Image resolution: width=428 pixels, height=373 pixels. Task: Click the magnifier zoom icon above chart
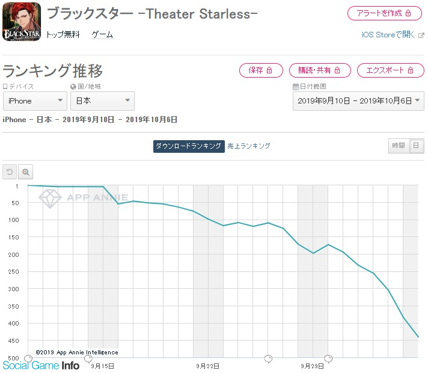point(26,172)
